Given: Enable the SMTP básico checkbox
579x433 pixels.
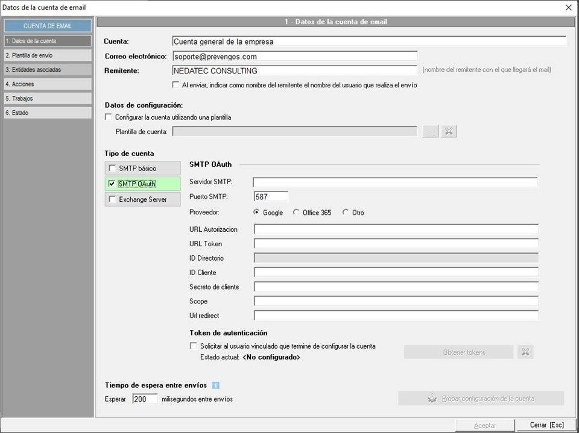Looking at the screenshot, I should 112,169.
